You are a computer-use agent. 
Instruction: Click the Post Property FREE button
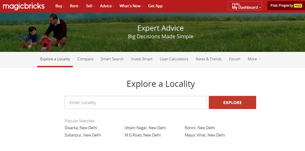click(x=286, y=6)
